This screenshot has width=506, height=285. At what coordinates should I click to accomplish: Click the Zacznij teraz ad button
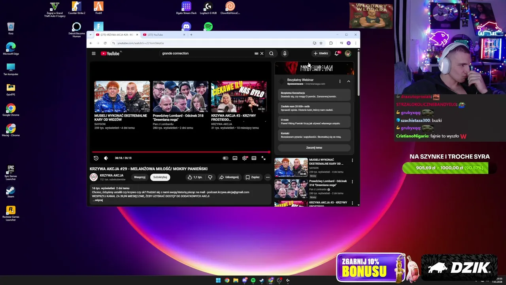click(x=314, y=148)
